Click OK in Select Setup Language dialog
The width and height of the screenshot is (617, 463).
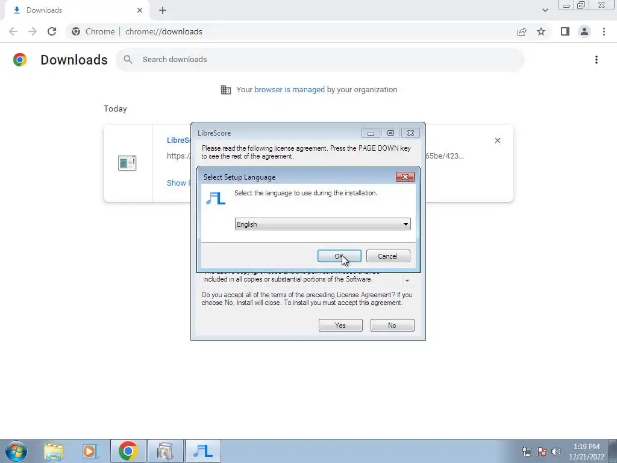point(339,256)
